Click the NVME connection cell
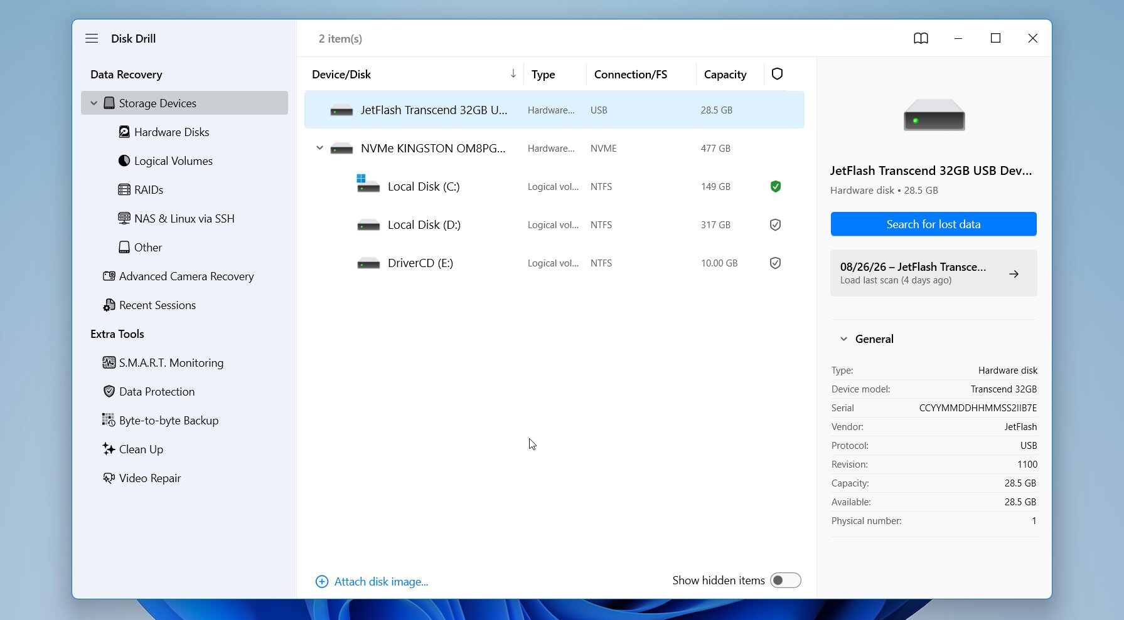This screenshot has height=620, width=1124. [x=604, y=148]
